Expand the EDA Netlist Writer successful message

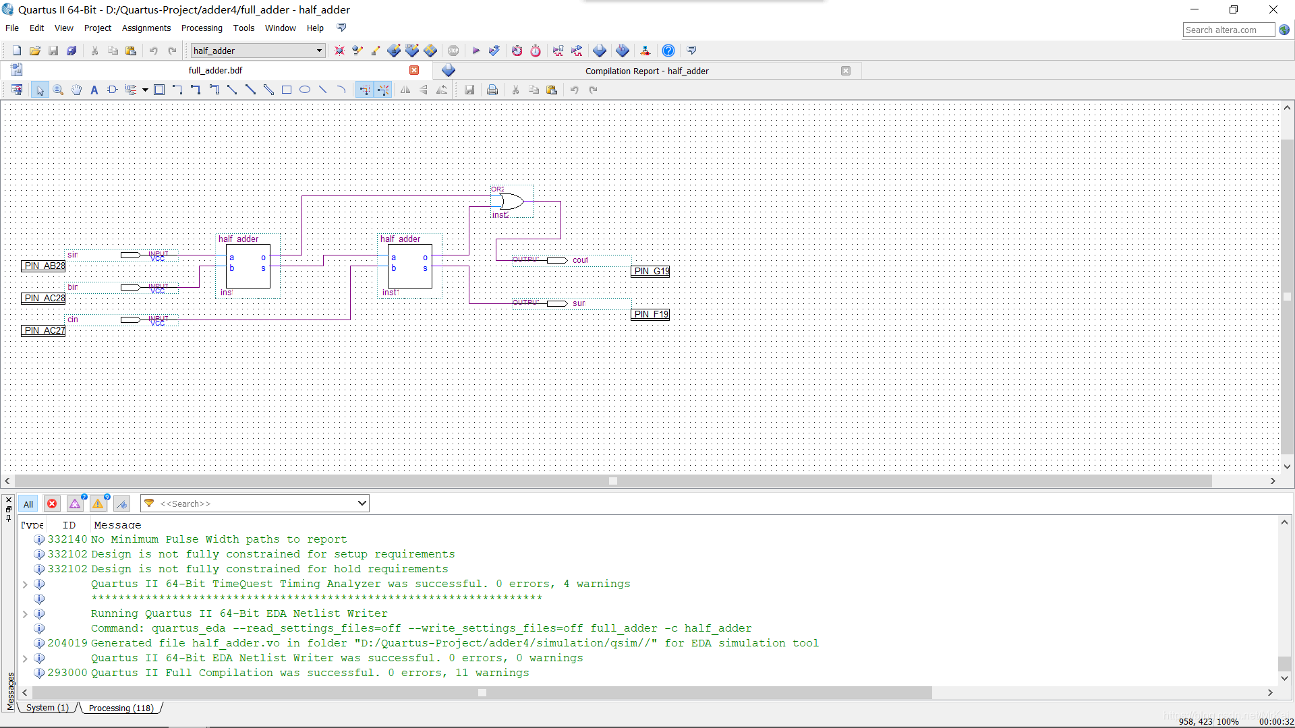point(25,659)
